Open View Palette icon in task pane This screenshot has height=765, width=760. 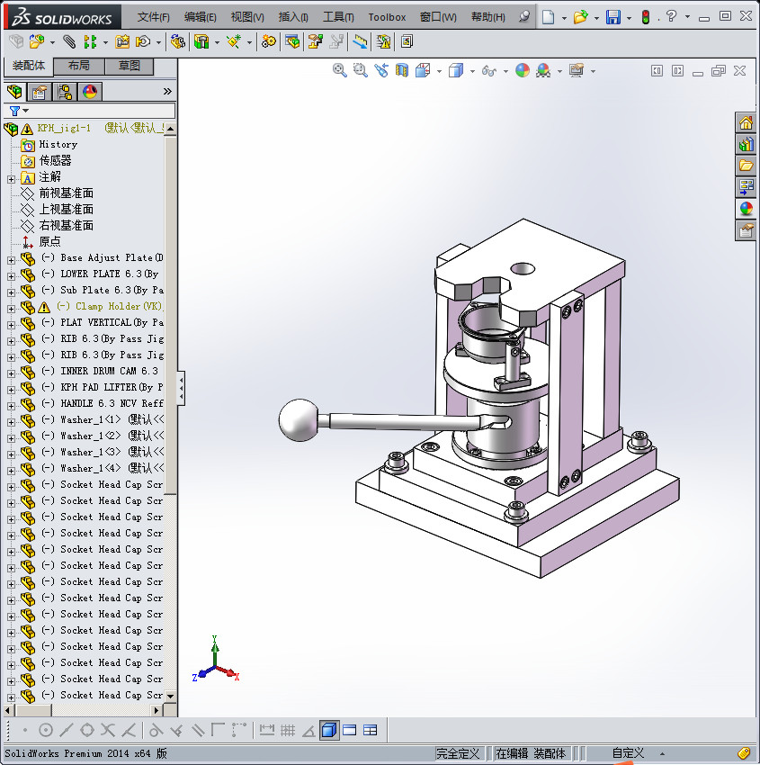tap(746, 187)
